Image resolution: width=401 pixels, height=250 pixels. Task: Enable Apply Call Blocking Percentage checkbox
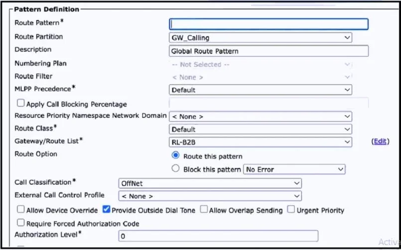[x=21, y=103]
